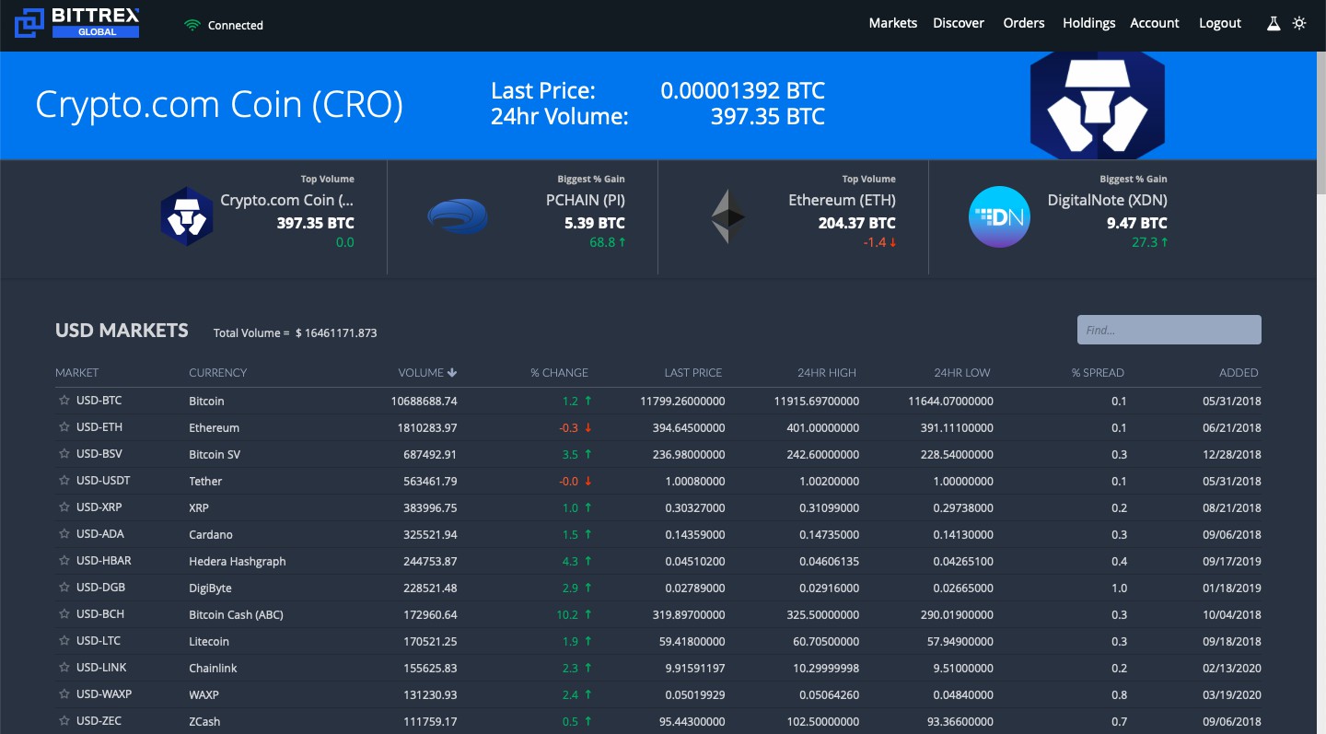Viewport: 1326px width, 734px height.
Task: Click the DigitalNote DN logo
Action: pos(999,217)
